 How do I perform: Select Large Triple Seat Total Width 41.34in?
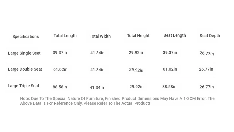point(97,88)
